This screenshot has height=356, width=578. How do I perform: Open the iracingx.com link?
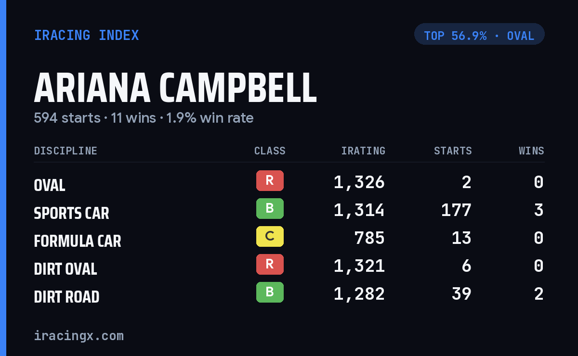click(79, 336)
